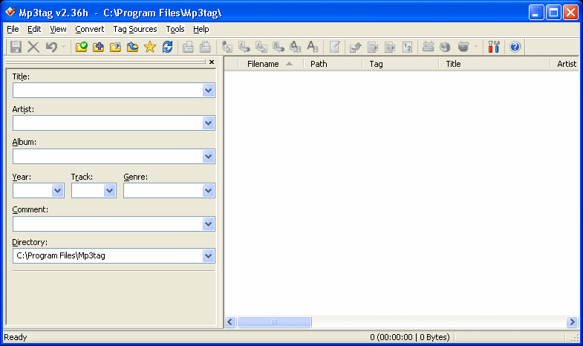Click the Create playlist (all files) icon
This screenshot has width=583, height=346.
[373, 47]
